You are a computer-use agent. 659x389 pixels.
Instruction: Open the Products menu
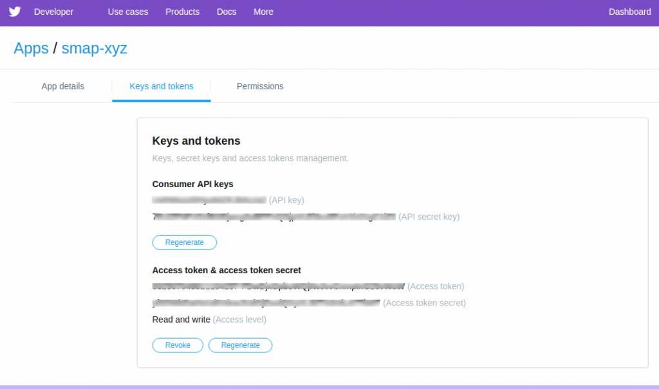click(x=182, y=12)
